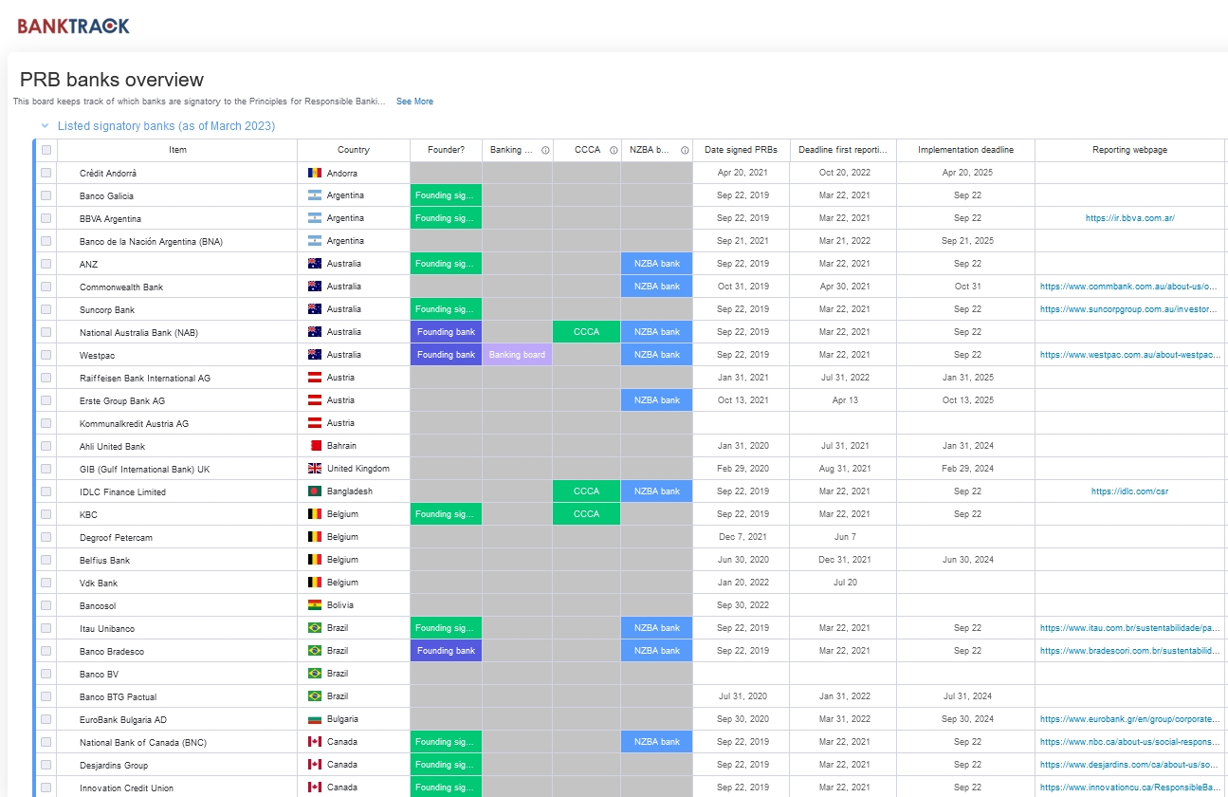Click Aug 31, 2021 deadline cell
Screen dimensions: 1228x797
pyautogui.click(x=844, y=469)
